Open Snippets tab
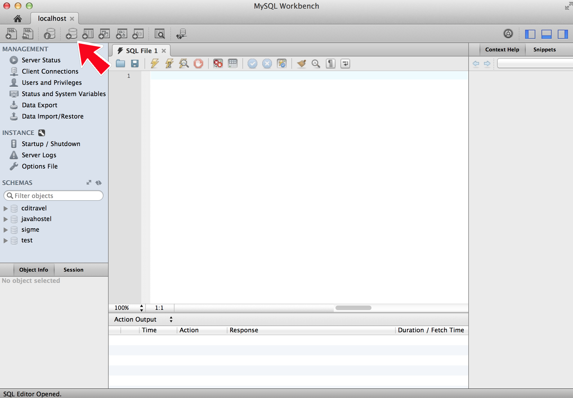Screen dimensions: 573x398 point(544,50)
